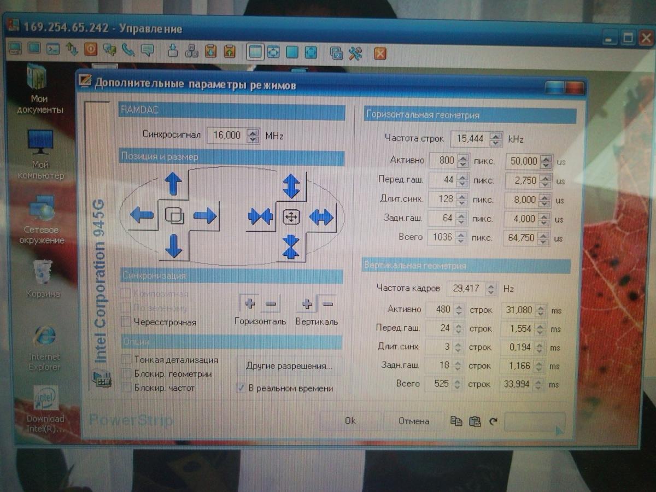The height and width of the screenshot is (492, 656).
Task: Check the Блокир. частот option
Action: point(126,388)
